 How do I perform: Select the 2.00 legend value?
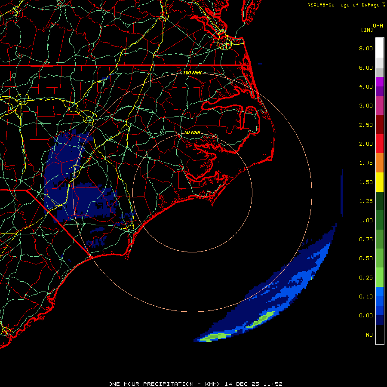(366, 144)
